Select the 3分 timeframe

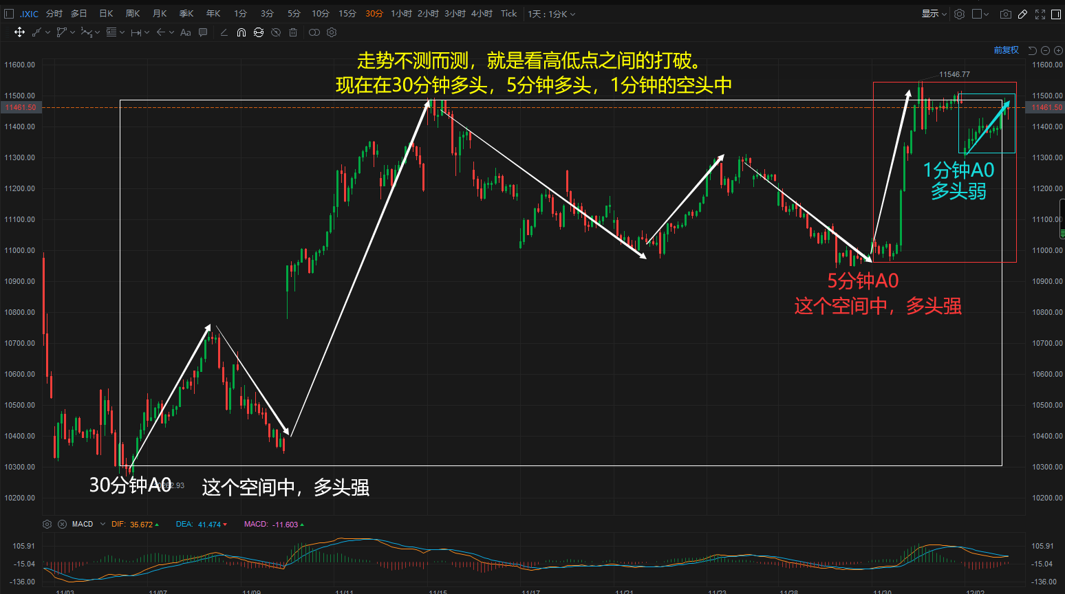tap(267, 14)
